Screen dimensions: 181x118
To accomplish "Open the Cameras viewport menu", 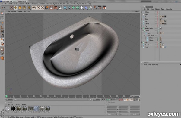I will 14,11.
